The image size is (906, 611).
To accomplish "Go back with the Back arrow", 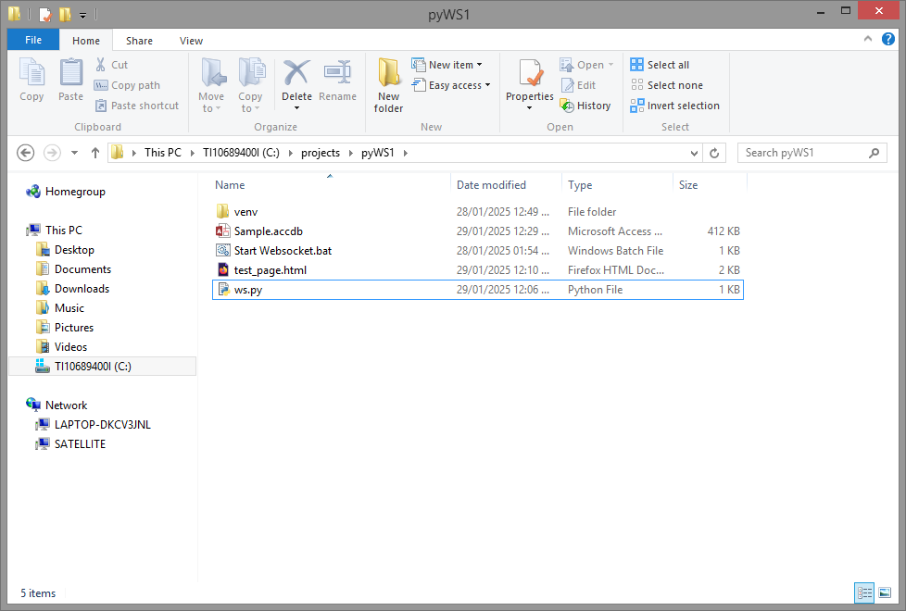I will point(25,153).
